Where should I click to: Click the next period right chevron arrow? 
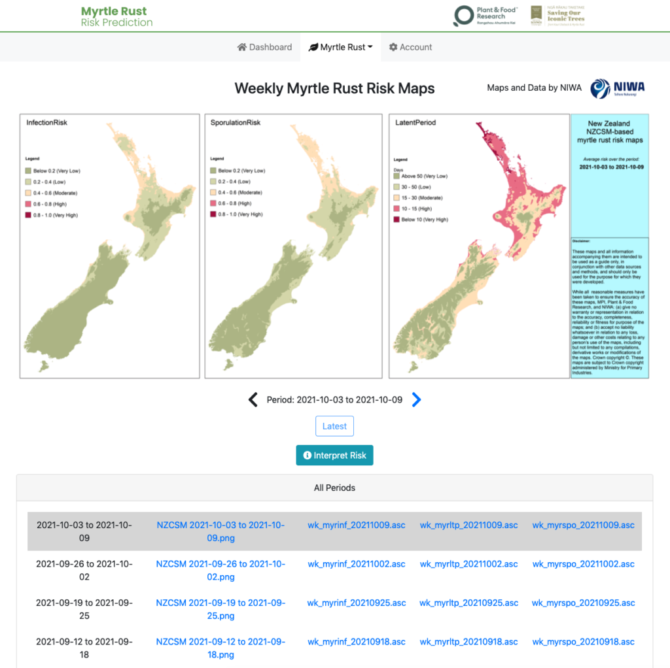pos(417,399)
